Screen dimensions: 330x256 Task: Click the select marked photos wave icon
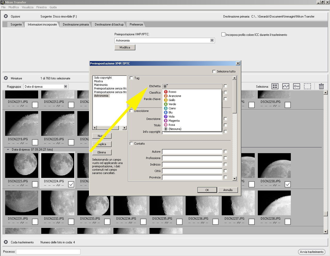[x=286, y=86]
